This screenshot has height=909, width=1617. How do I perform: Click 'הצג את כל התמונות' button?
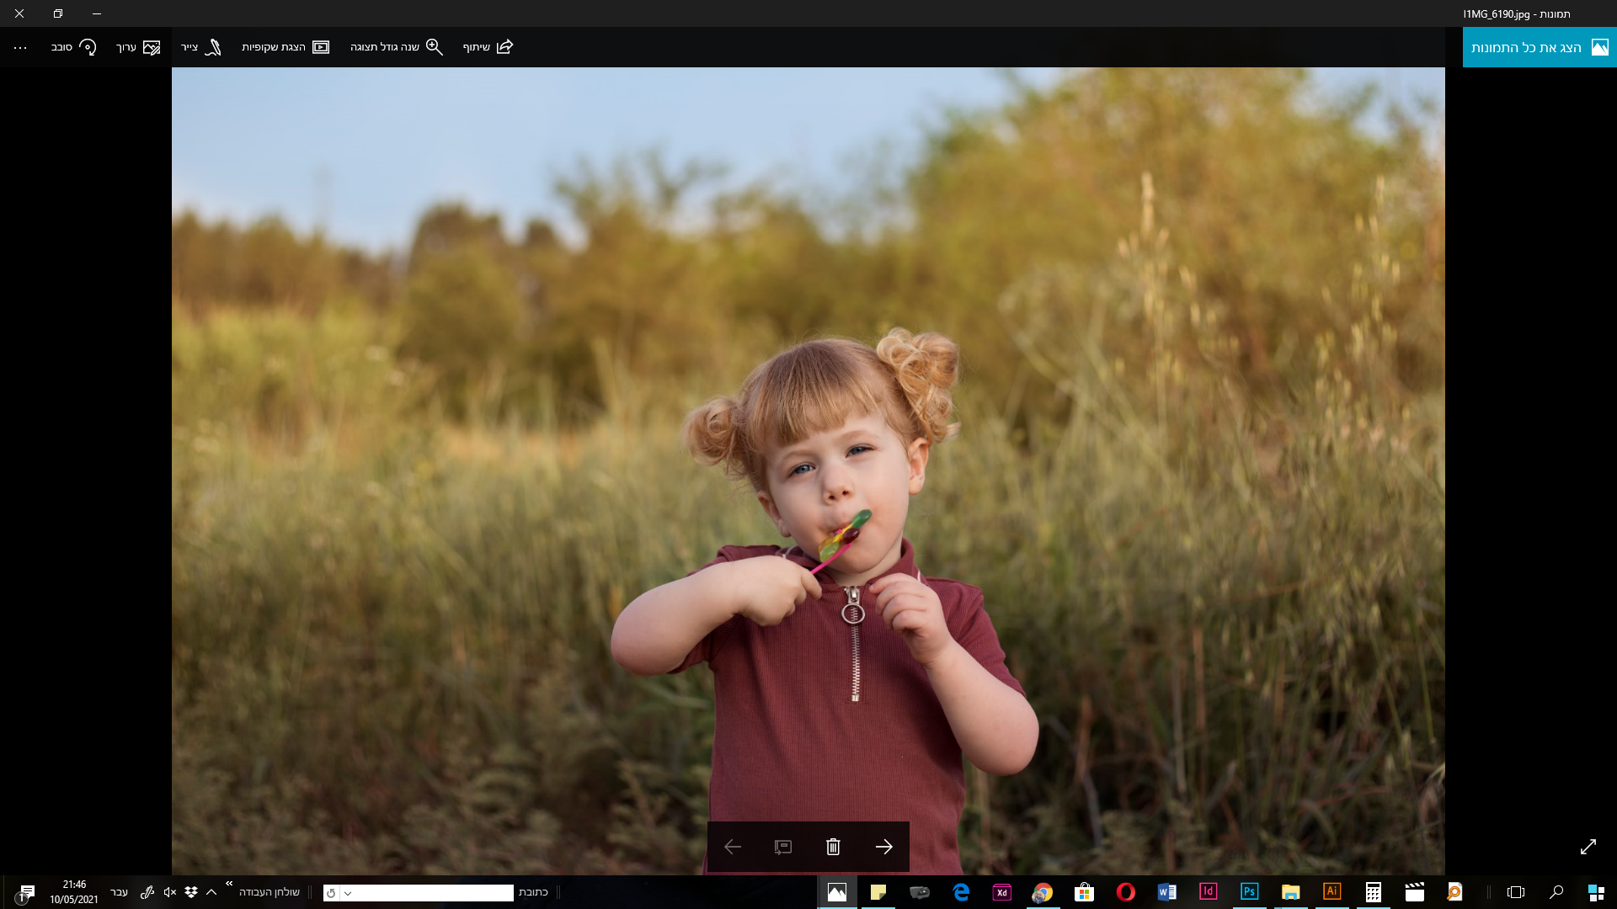1539,47
